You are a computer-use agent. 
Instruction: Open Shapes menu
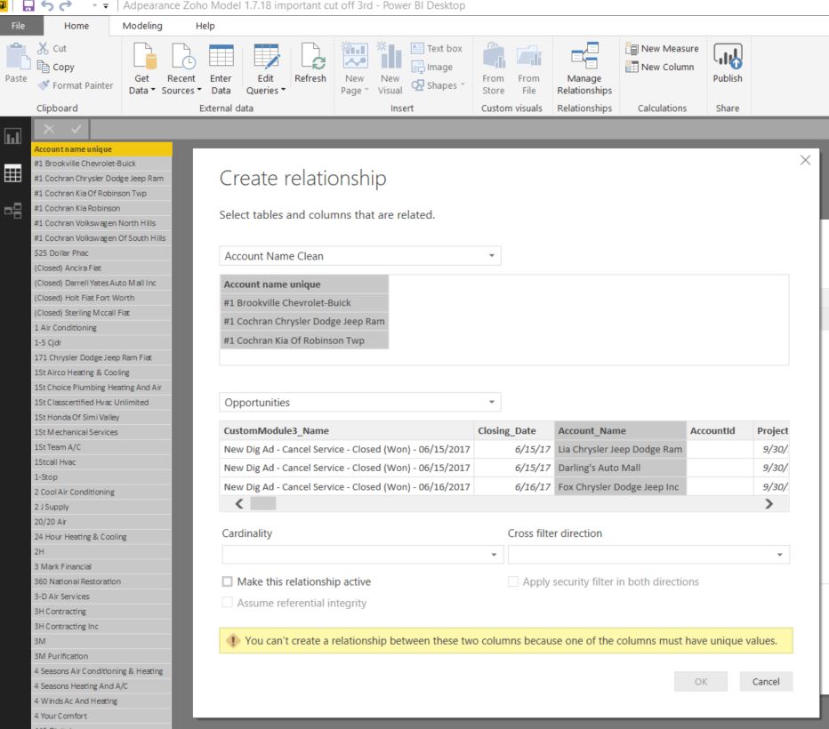click(x=438, y=85)
